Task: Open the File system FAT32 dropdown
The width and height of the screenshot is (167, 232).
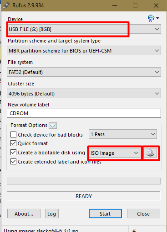Action: (84, 72)
